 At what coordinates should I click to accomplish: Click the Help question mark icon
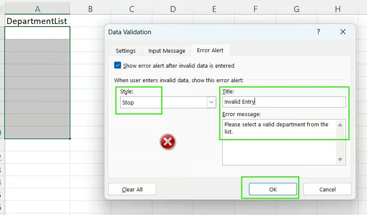318,32
